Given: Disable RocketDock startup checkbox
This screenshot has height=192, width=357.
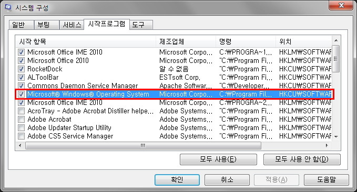Looking at the screenshot, I should (x=21, y=69).
